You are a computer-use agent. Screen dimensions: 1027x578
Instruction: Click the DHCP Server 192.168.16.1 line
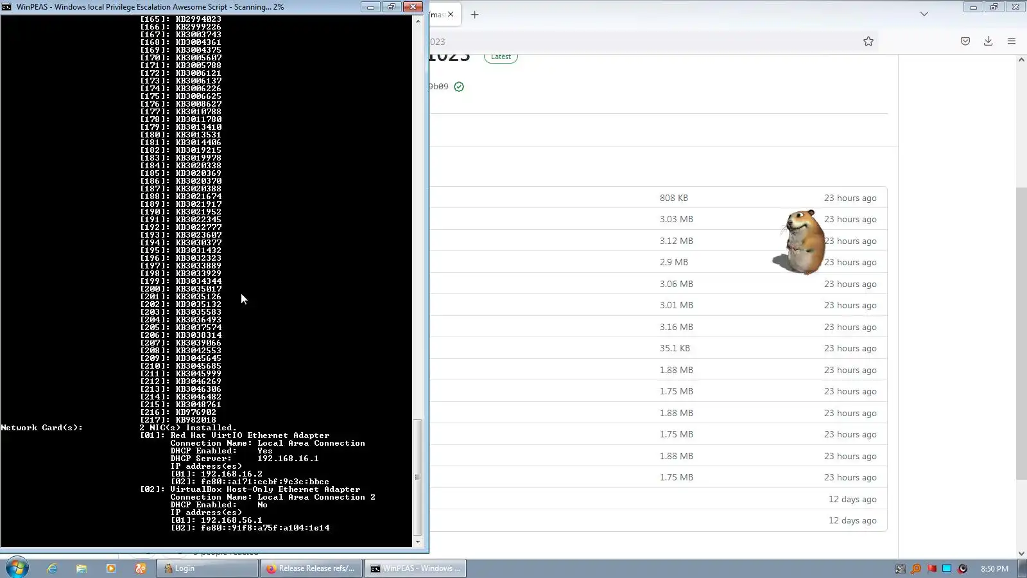coord(245,459)
